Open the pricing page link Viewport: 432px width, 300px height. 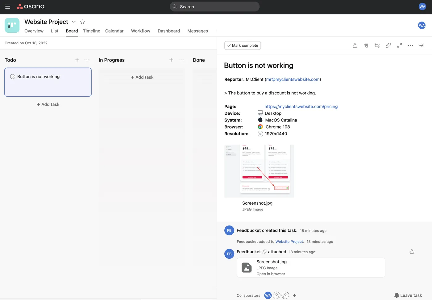pos(301,106)
